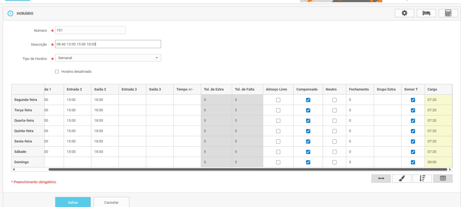Image resolution: width=461 pixels, height=207 pixels.
Task: Uncheck Compensado for Domingo
Action: pos(308,162)
